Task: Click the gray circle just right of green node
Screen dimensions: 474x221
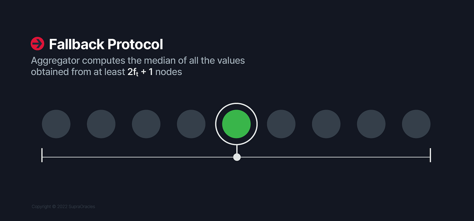Action: pyautogui.click(x=281, y=124)
